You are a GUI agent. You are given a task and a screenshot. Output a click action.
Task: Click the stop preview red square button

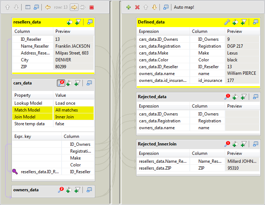click(91, 7)
